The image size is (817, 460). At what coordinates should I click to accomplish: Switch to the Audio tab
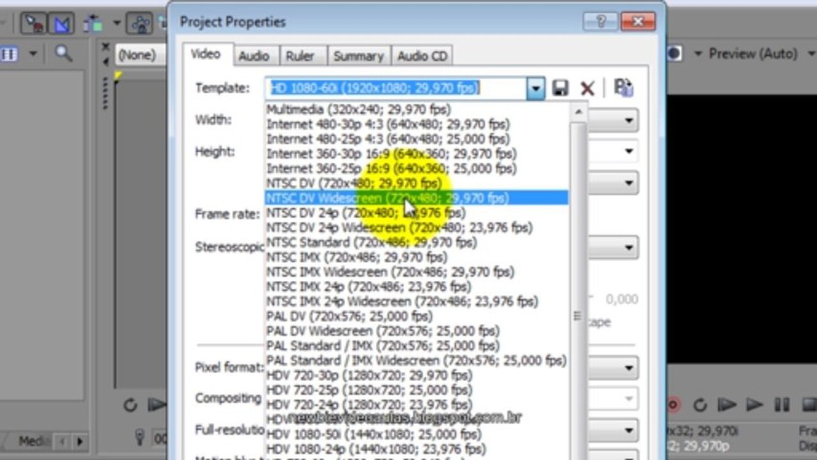click(x=254, y=56)
